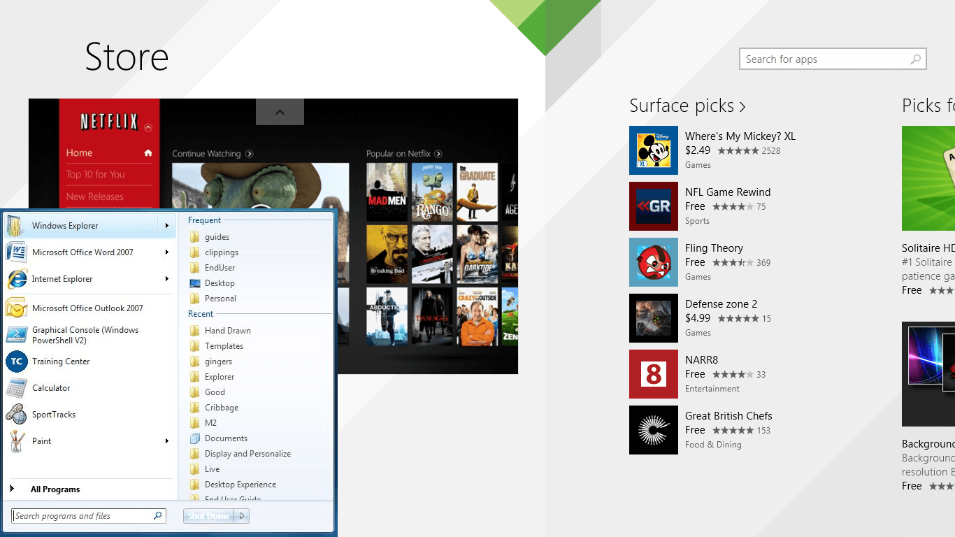Expand the Windows Explorer jump list arrow
The width and height of the screenshot is (955, 537).
point(167,226)
